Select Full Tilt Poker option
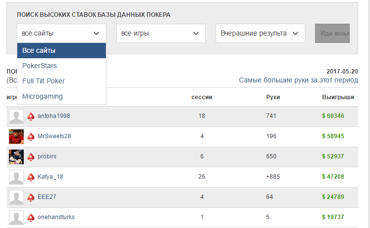Viewport: 370px width, 228px height. (x=44, y=81)
